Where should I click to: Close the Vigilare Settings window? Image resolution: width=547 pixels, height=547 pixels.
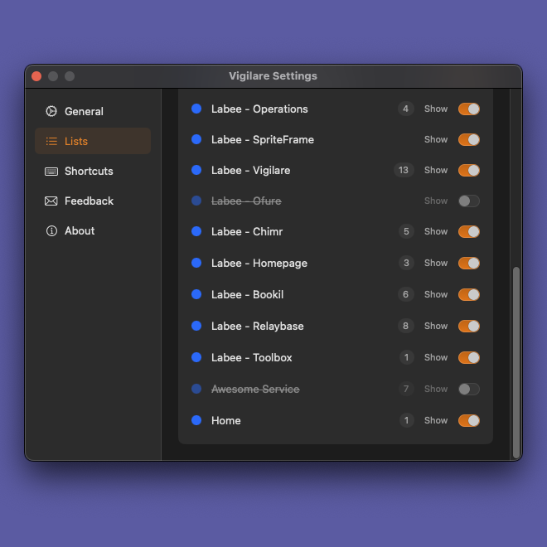click(x=36, y=76)
